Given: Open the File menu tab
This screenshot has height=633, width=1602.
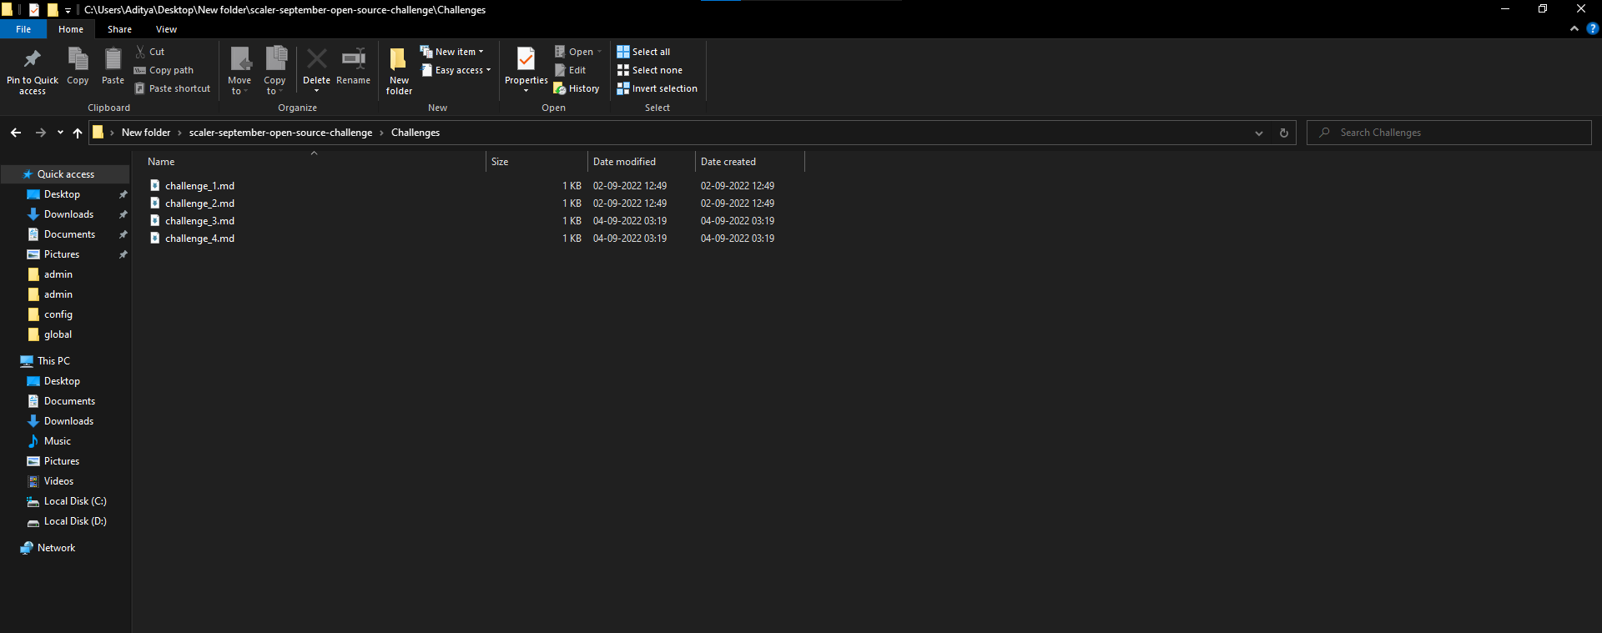Looking at the screenshot, I should pyautogui.click(x=23, y=29).
